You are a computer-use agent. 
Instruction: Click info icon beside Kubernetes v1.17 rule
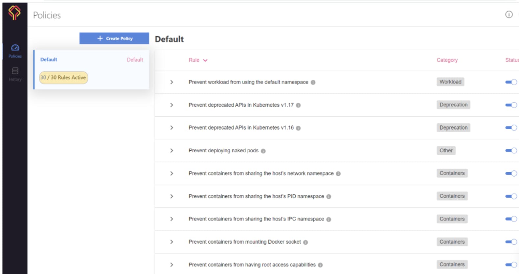pos(298,105)
